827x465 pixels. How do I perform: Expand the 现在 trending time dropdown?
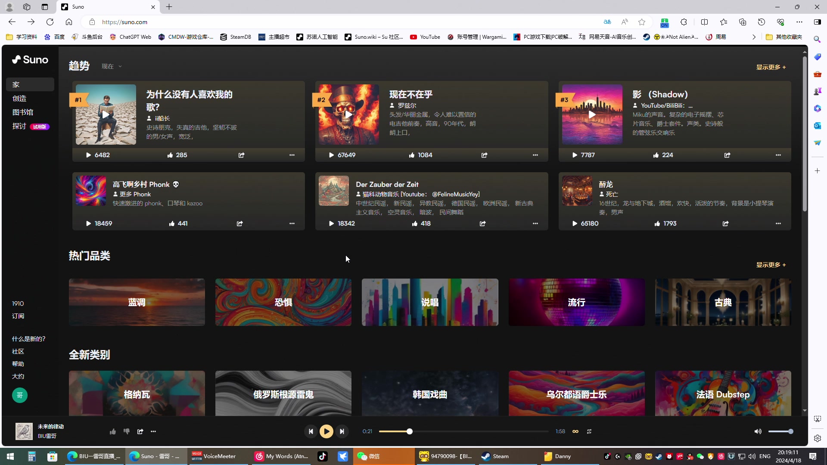click(112, 66)
